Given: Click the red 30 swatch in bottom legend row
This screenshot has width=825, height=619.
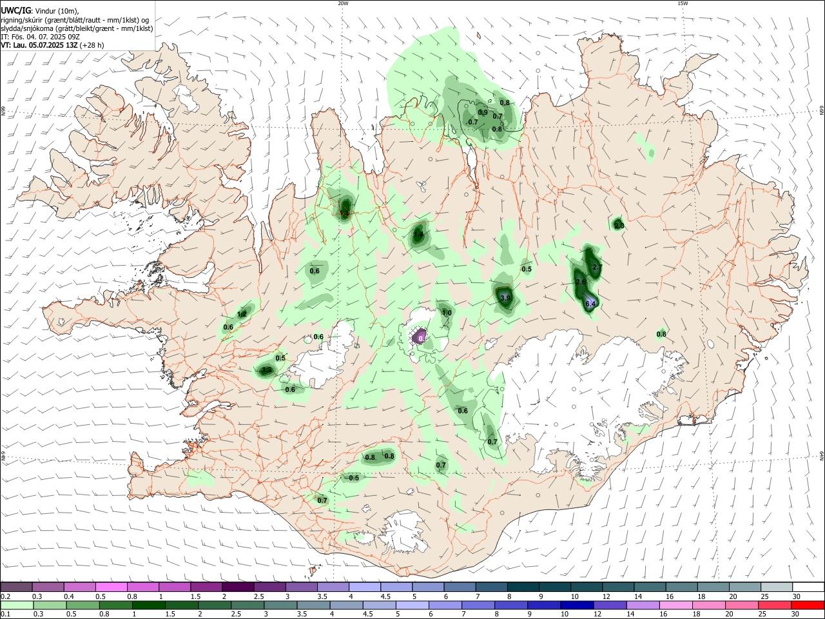Looking at the screenshot, I should [x=808, y=605].
